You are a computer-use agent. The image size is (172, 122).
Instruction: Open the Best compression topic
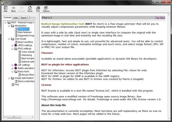[28, 58]
